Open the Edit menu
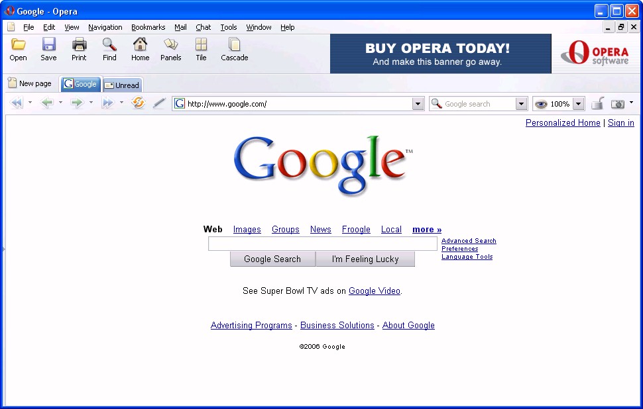 49,27
